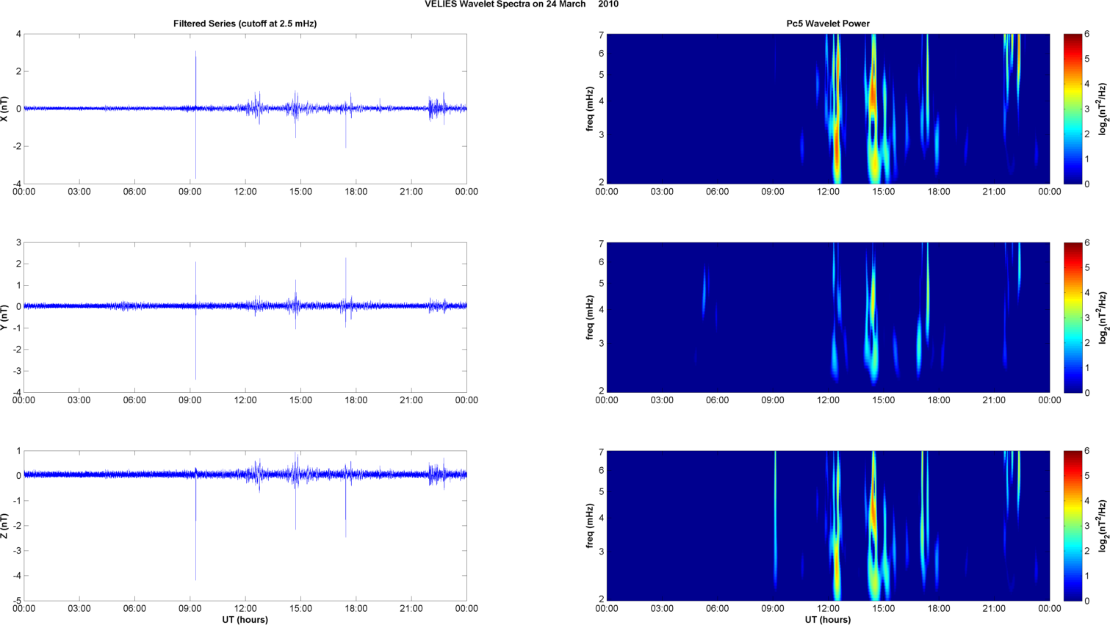This screenshot has width=1110, height=625.
Task: Click the 09:00 downward spike in Z filtered series
Action: pyautogui.click(x=195, y=525)
